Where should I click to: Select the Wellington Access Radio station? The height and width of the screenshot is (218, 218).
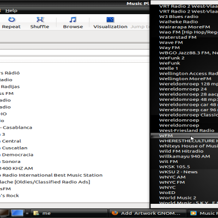pyautogui.click(x=189, y=74)
